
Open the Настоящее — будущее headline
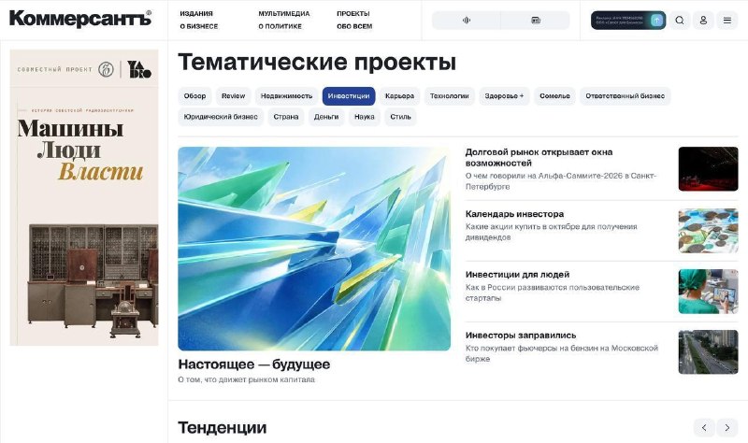point(253,364)
